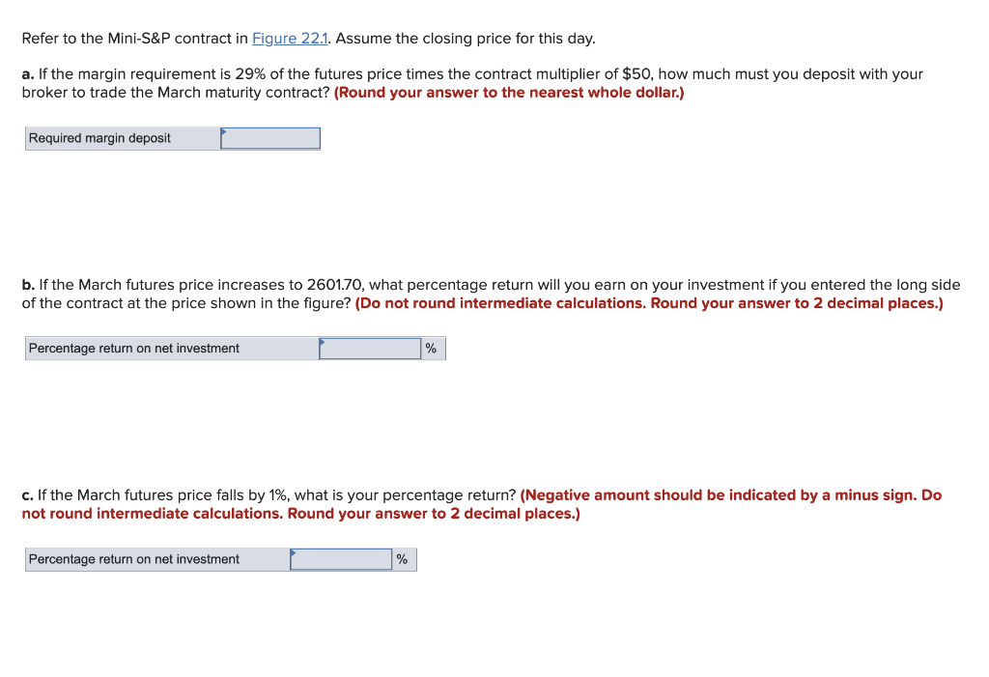Click the bold 'c.' question marker
989x677 pixels.
point(26,494)
